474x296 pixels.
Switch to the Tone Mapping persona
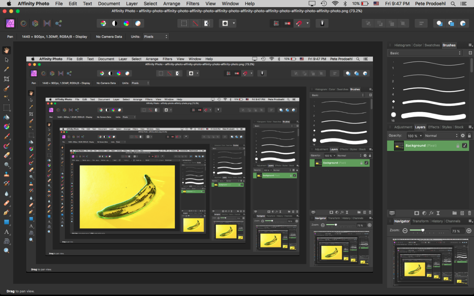pos(47,23)
